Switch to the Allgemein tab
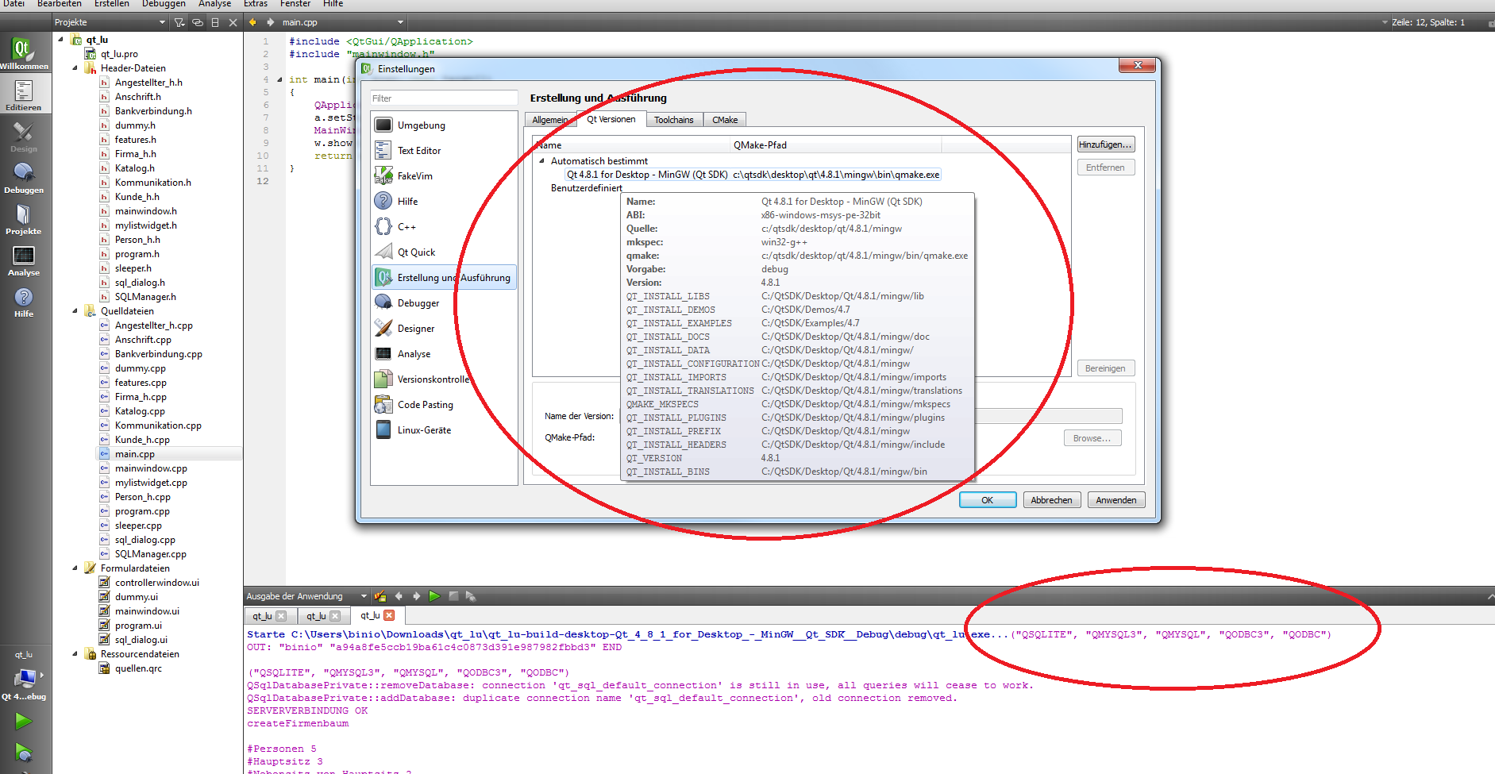 point(550,120)
